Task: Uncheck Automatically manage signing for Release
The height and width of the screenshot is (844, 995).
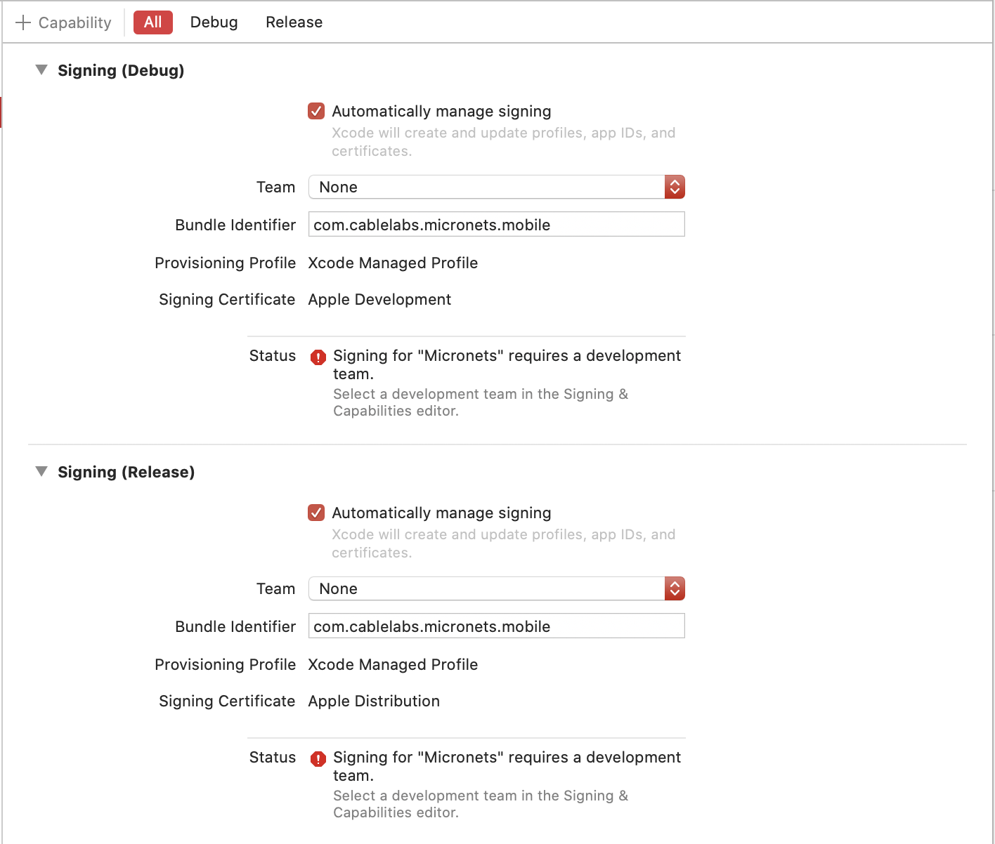Action: pos(316,513)
